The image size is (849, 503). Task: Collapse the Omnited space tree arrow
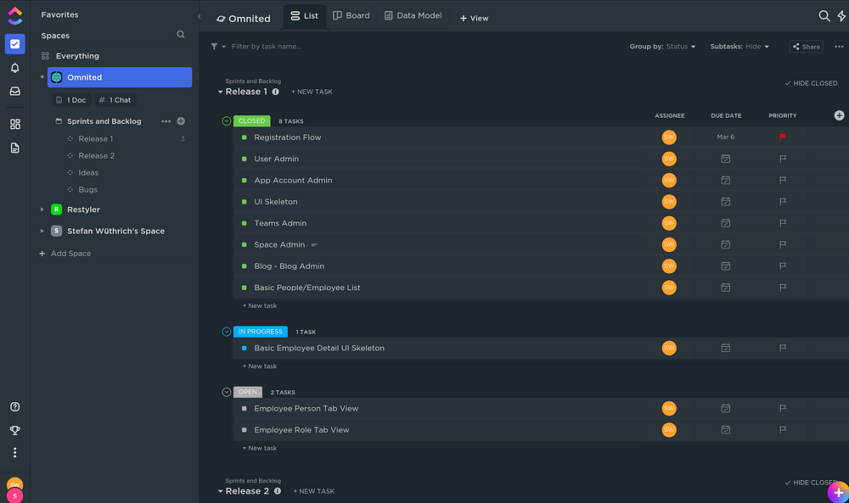pyautogui.click(x=42, y=77)
